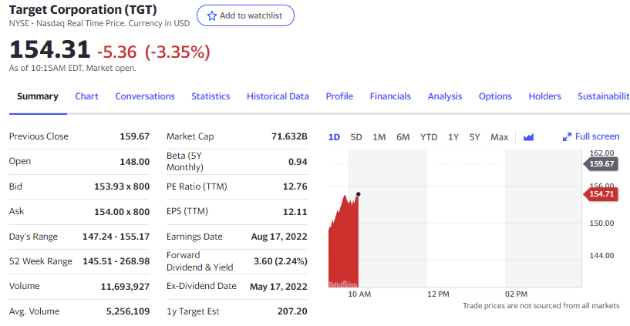This screenshot has width=630, height=326.
Task: View the Historical Data tab
Action: (278, 96)
